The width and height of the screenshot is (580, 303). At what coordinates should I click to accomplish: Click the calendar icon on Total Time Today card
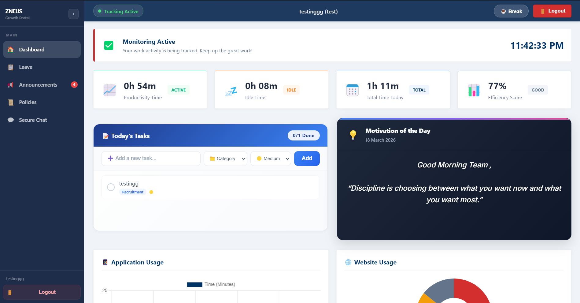(352, 90)
